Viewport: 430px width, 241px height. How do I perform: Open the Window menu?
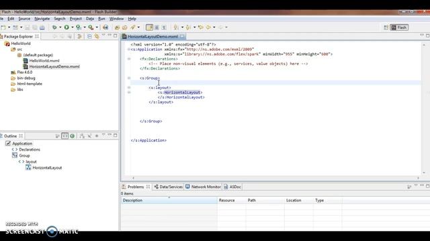point(116,19)
